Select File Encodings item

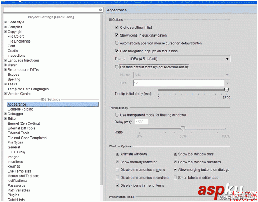tap(19, 41)
